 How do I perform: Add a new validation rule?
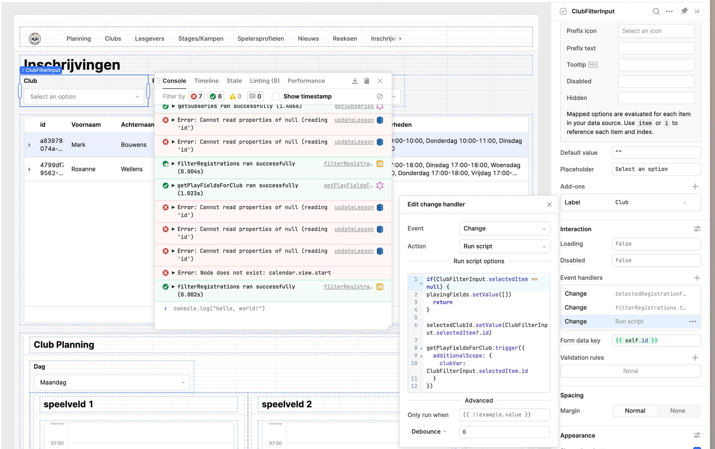pos(695,357)
